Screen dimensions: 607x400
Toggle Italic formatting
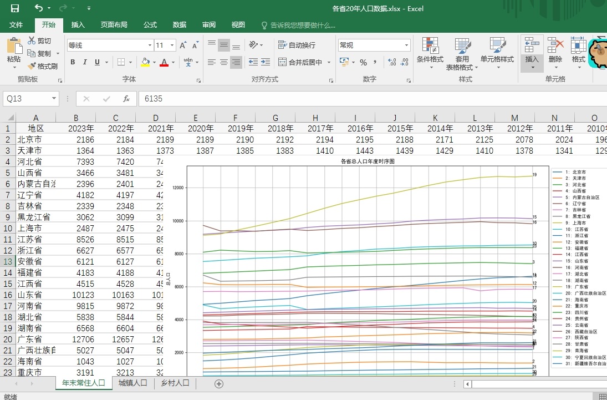[85, 62]
